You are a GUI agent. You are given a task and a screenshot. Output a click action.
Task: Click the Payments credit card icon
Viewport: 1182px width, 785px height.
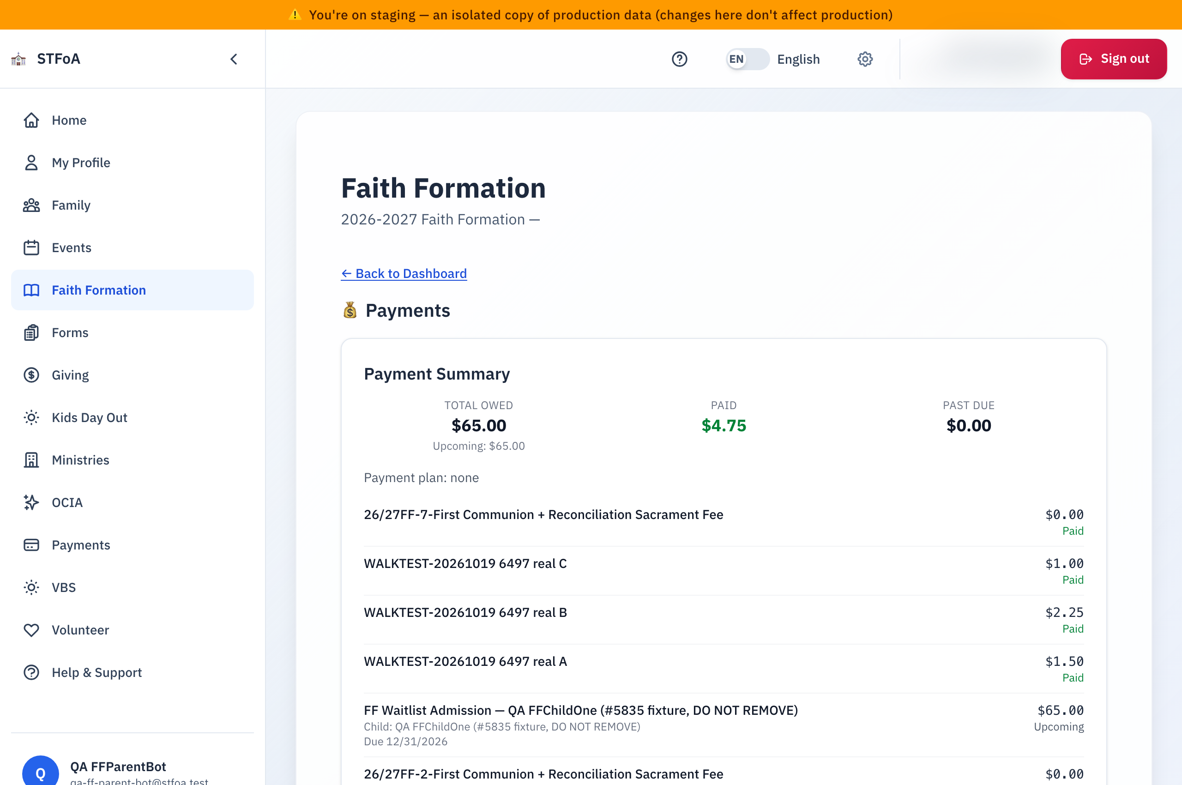click(x=31, y=545)
